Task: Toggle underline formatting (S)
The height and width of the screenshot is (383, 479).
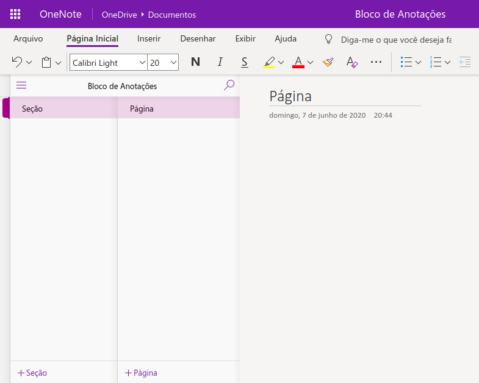Action: (245, 62)
